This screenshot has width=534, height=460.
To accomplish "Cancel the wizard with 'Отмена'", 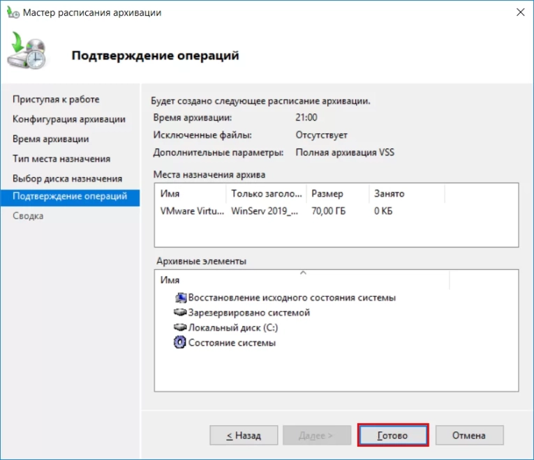I will pos(468,436).
